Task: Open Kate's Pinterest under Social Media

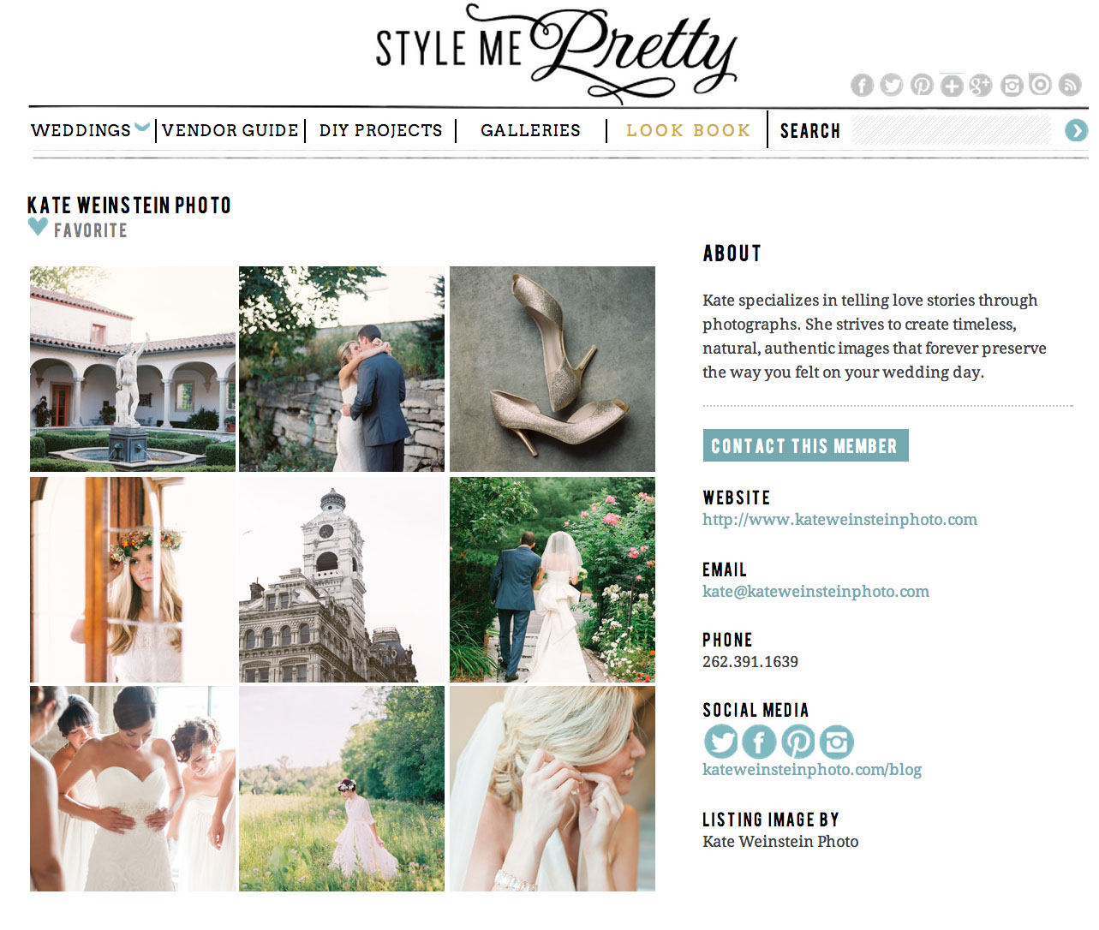Action: click(798, 742)
